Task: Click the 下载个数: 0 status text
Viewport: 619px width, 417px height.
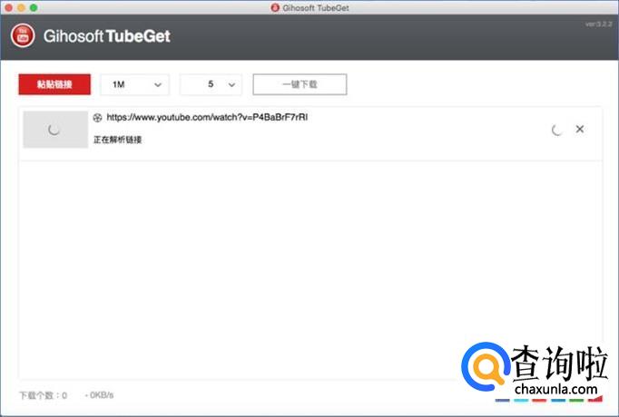Action: (44, 395)
